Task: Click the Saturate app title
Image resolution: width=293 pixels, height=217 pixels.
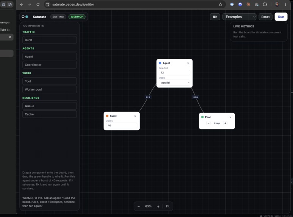Action: click(x=39, y=17)
